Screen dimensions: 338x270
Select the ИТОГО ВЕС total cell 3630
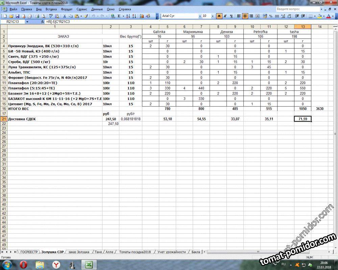(319, 109)
